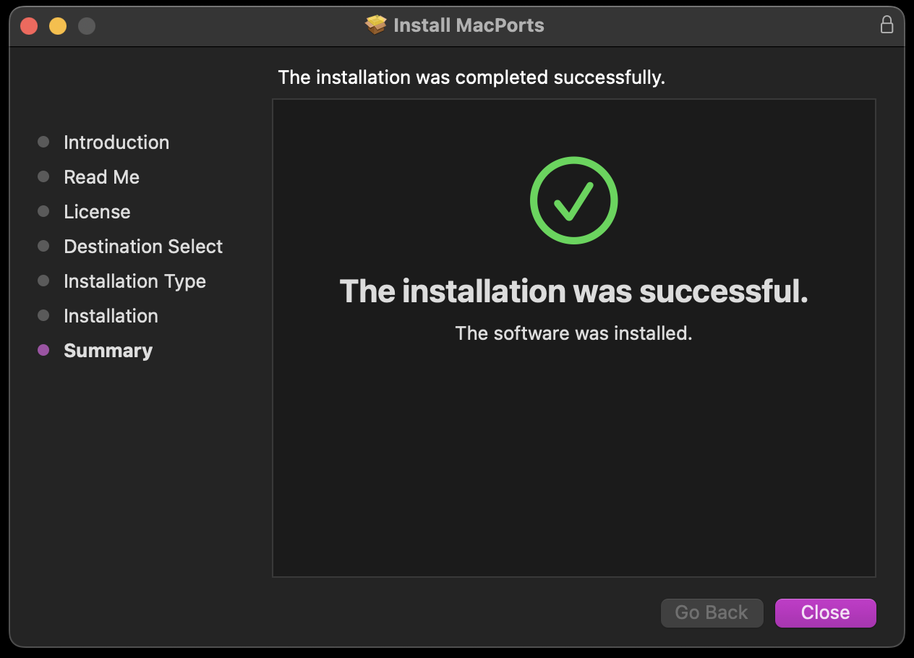
Task: Click the MacPorts package icon in title
Action: tap(376, 25)
